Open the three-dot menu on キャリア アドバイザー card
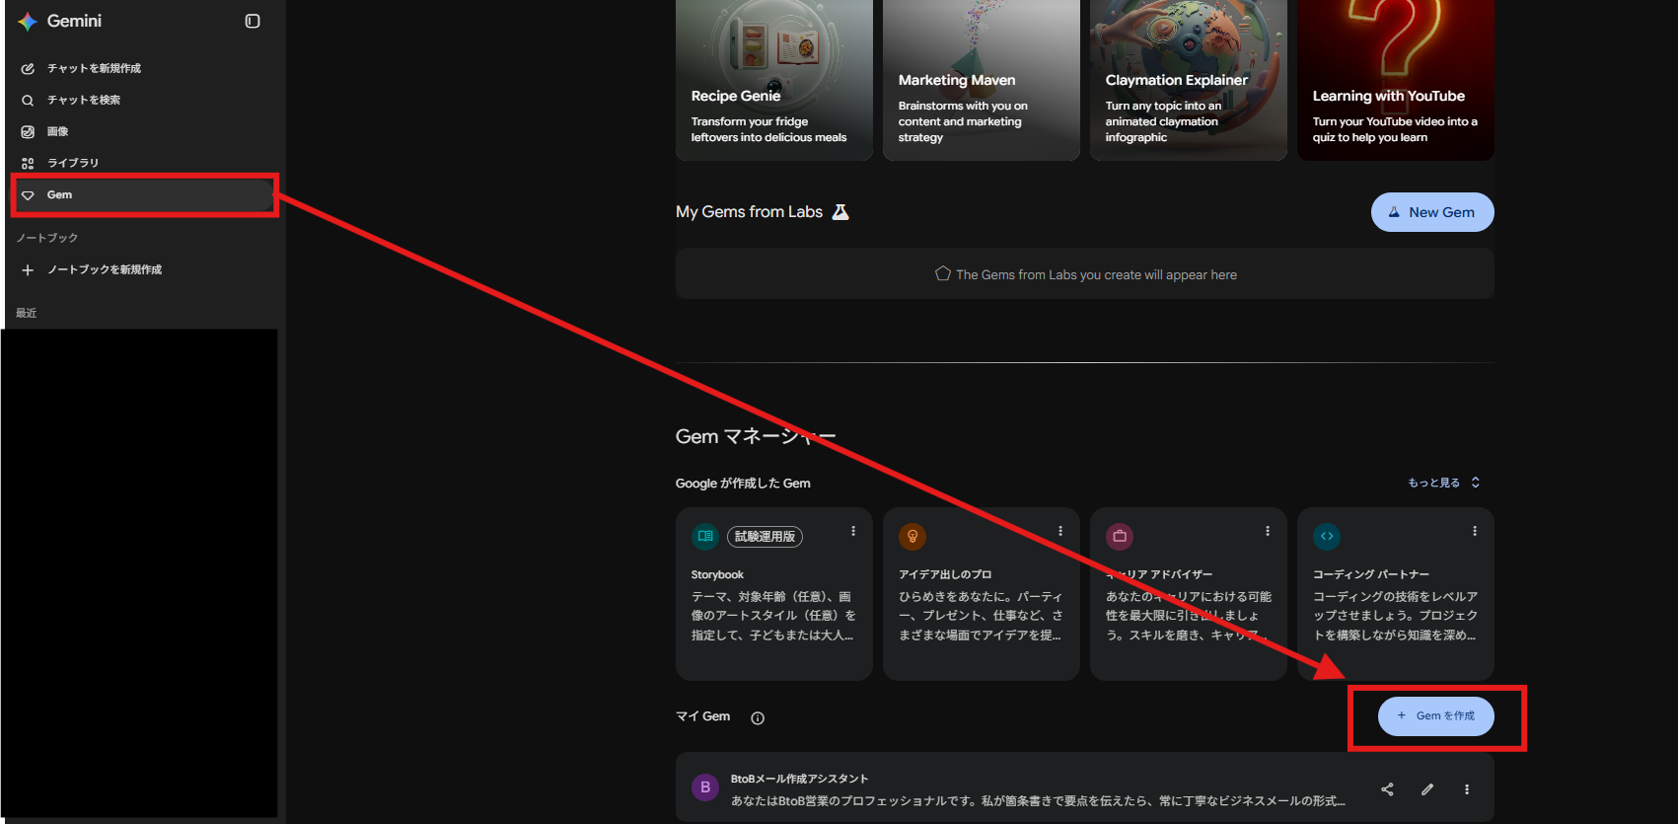 pos(1268,531)
